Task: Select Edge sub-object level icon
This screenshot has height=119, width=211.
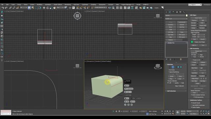Action: 173,67
